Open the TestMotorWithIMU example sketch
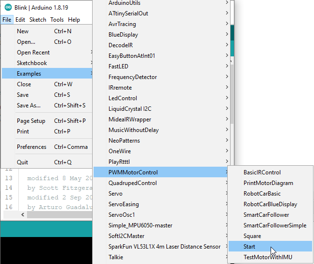 tap(270, 257)
